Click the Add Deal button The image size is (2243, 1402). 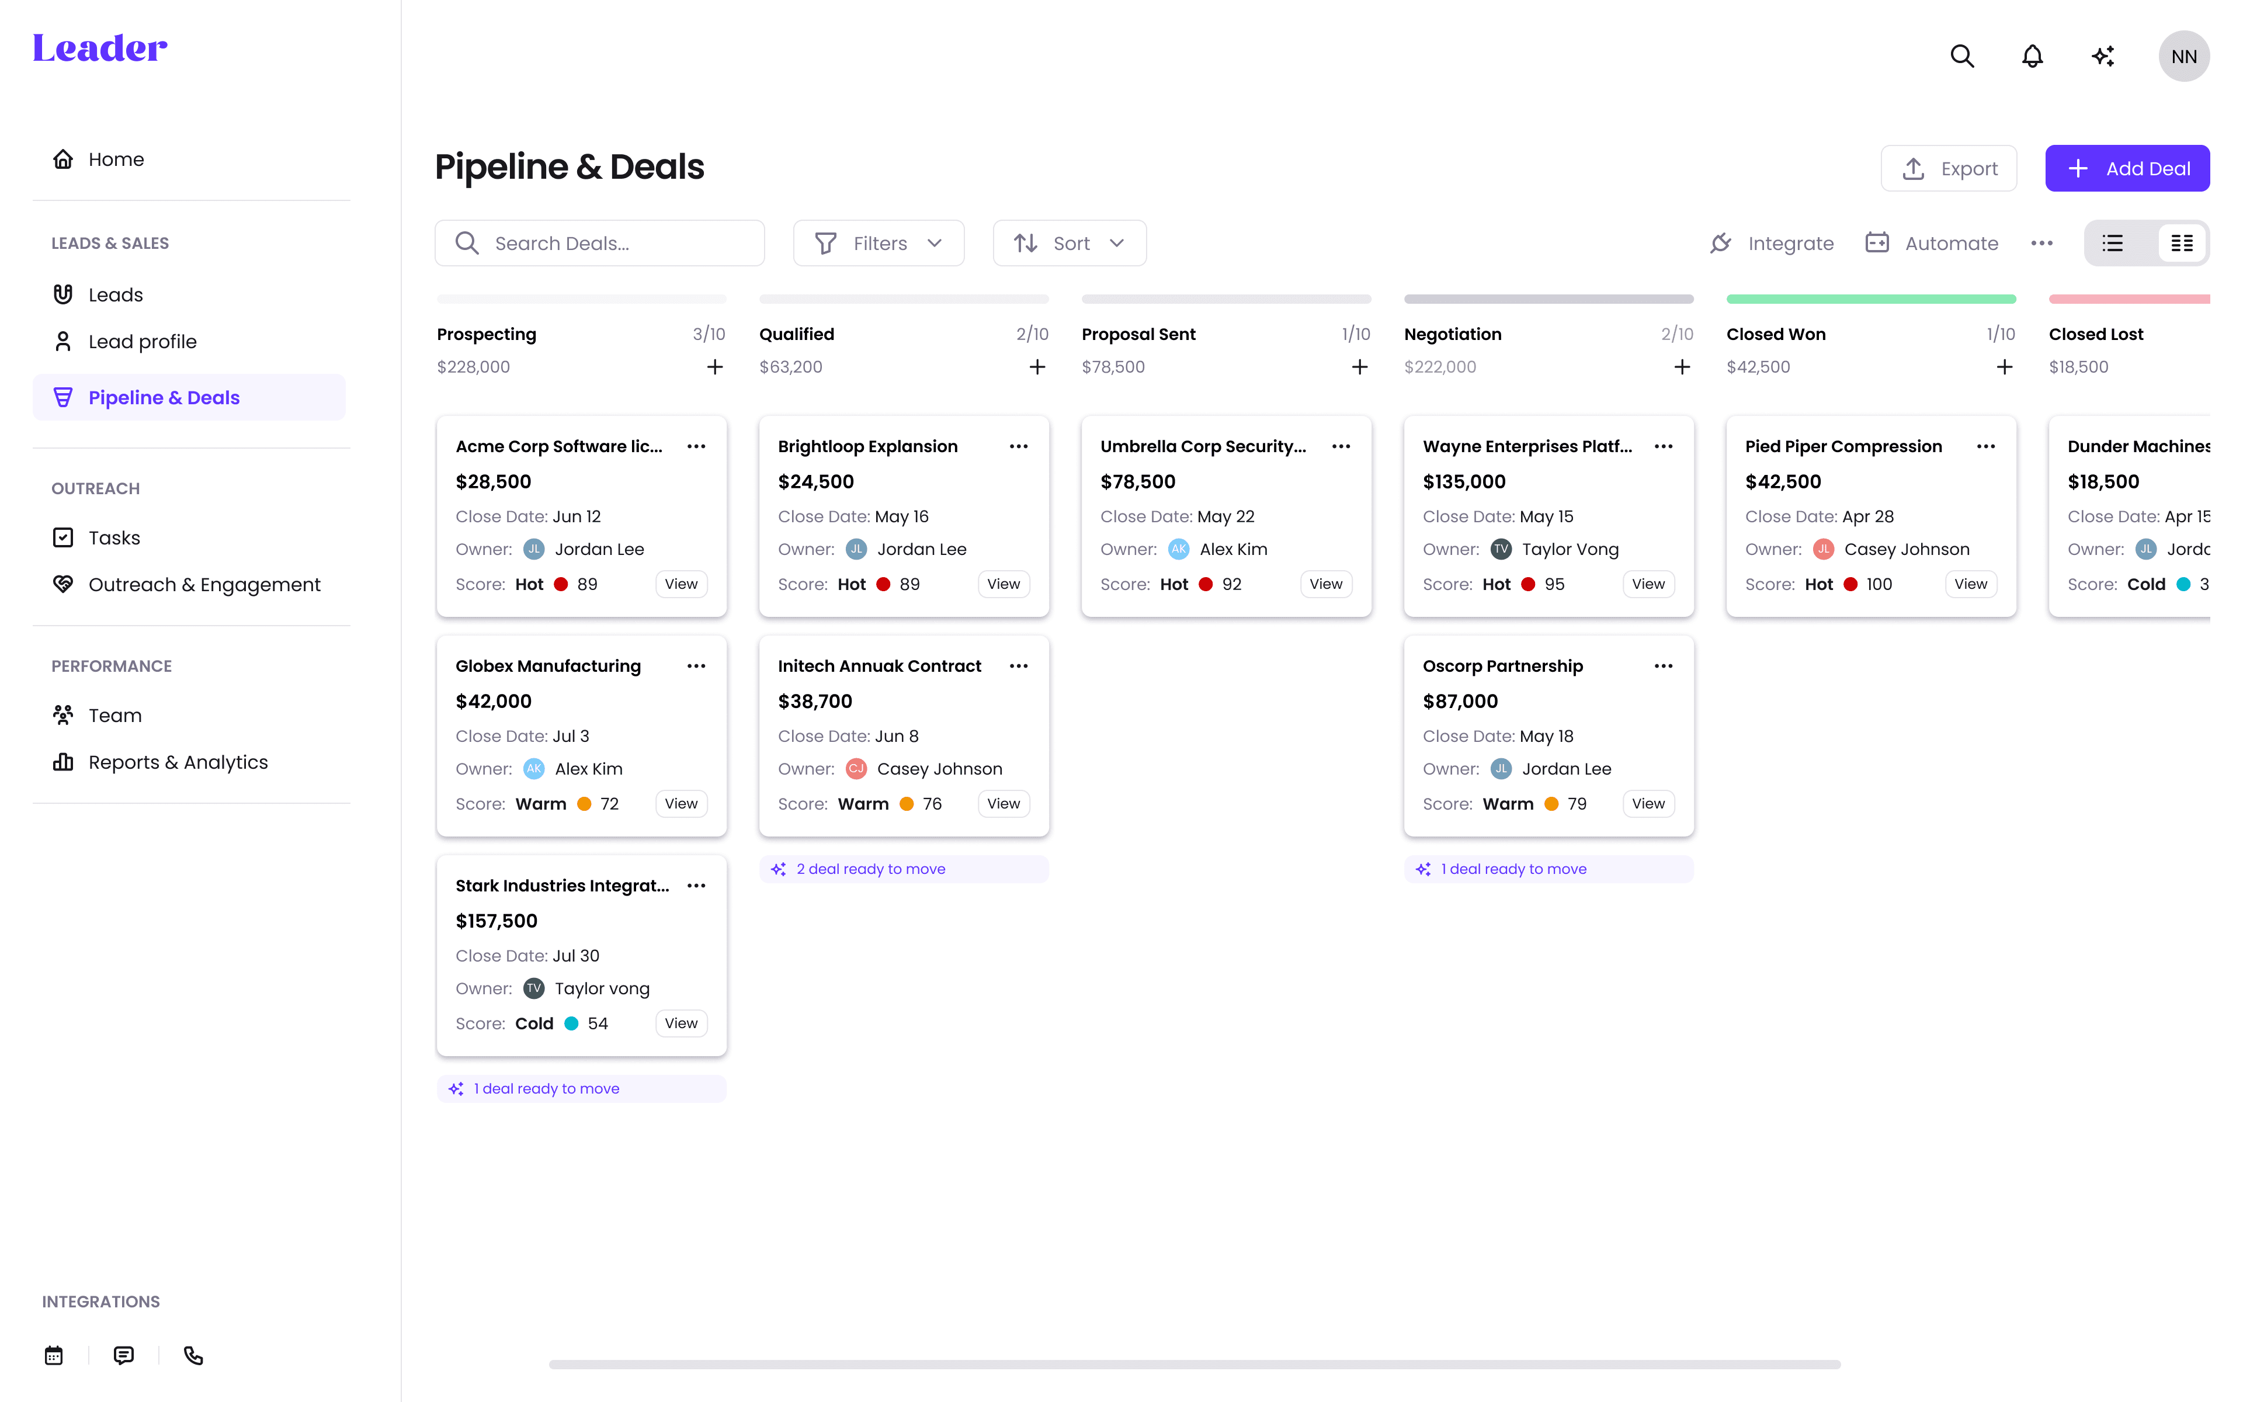coord(2127,169)
